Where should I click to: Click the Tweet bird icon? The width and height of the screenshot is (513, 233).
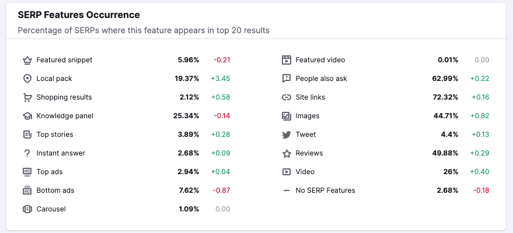(x=286, y=135)
